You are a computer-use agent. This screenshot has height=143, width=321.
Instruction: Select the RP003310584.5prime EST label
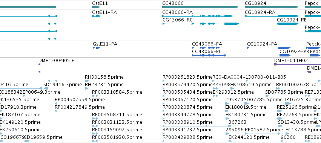click(117, 92)
